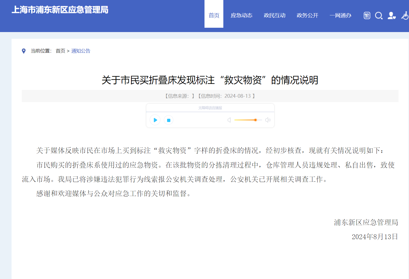Open the wheelchair accessibility icon
This screenshot has width=409, height=279.
pyautogui.click(x=405, y=16)
